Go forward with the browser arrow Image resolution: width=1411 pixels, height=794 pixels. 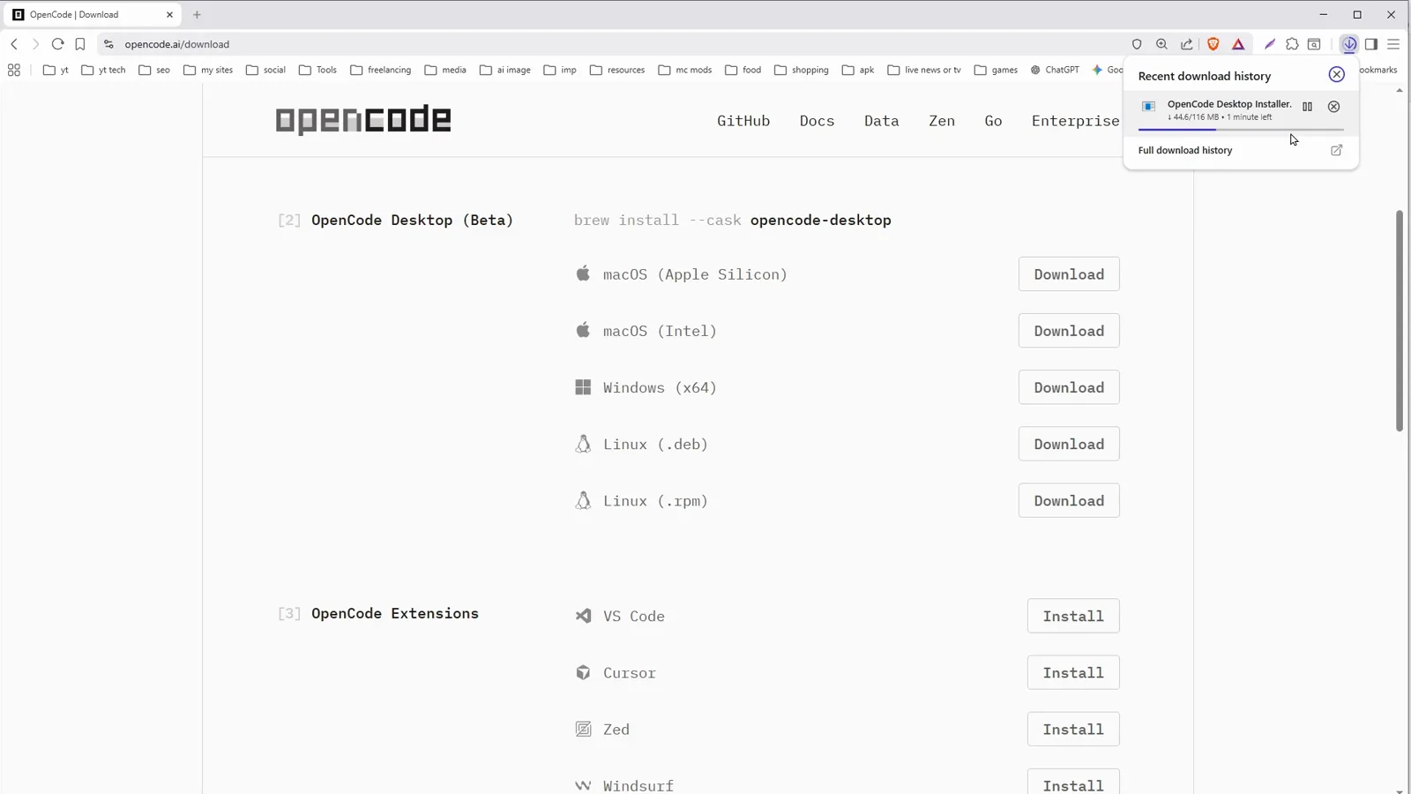[35, 44]
